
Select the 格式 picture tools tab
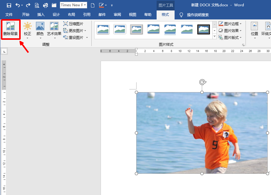(x=165, y=15)
